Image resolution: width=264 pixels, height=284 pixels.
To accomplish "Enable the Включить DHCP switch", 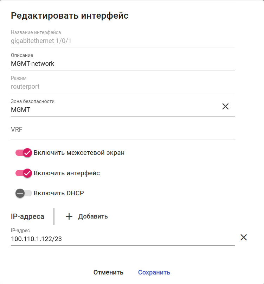I will click(24, 193).
